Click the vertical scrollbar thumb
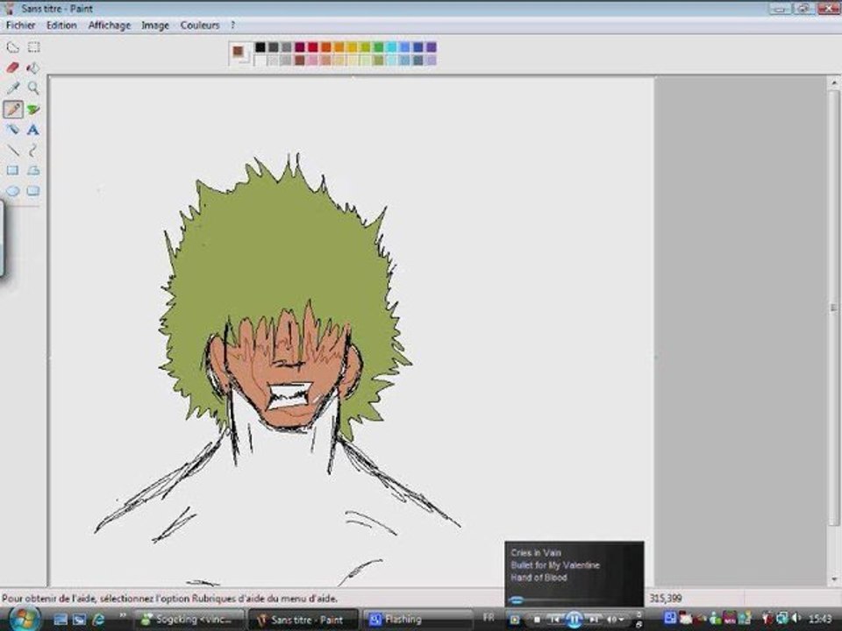Viewport: 842px width, 631px height. (833, 307)
